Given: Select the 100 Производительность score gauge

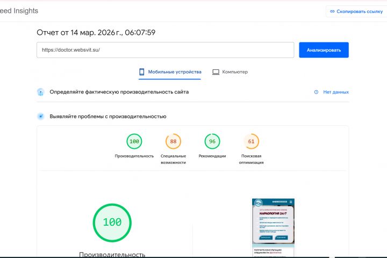Looking at the screenshot, I should click(134, 141).
